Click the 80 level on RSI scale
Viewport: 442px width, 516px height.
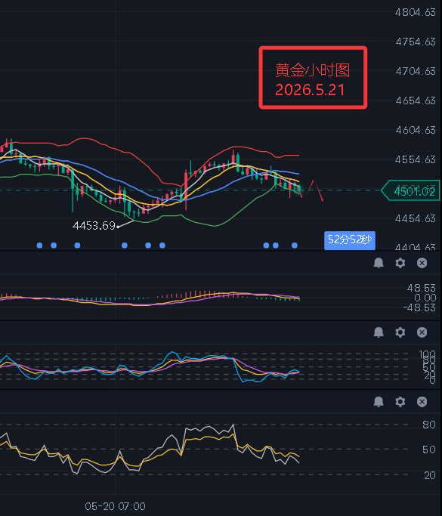tap(429, 425)
